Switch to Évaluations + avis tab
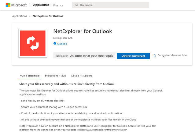195x139 pixels. pos(55,76)
